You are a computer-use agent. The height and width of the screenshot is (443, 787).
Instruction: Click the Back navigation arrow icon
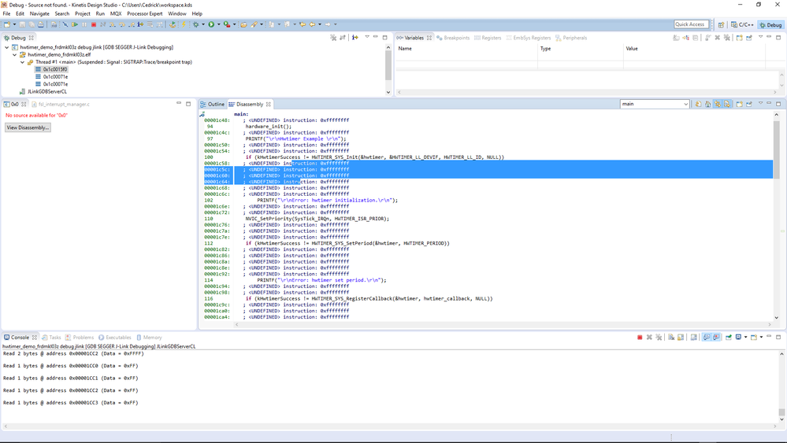click(312, 24)
